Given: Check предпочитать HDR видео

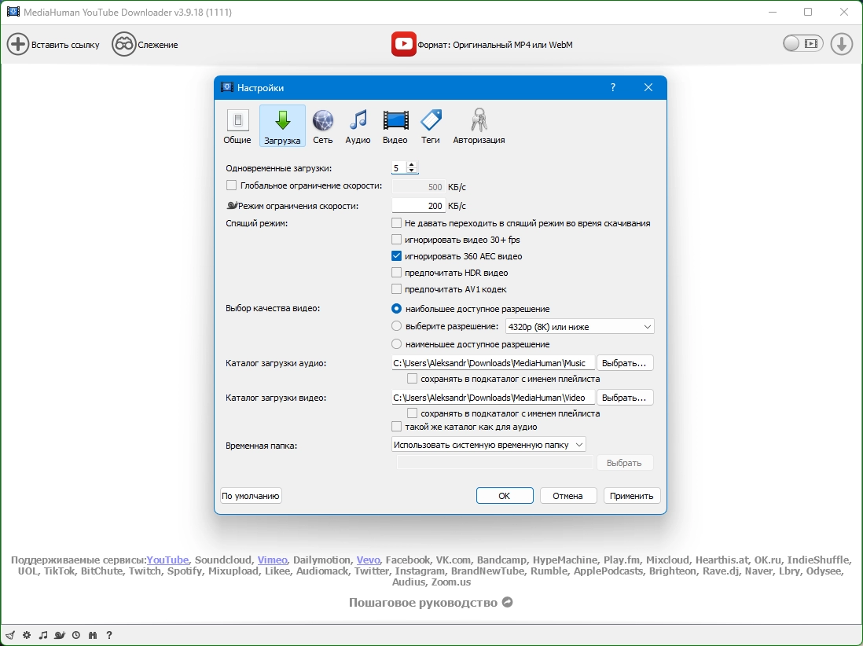Looking at the screenshot, I should pyautogui.click(x=396, y=273).
